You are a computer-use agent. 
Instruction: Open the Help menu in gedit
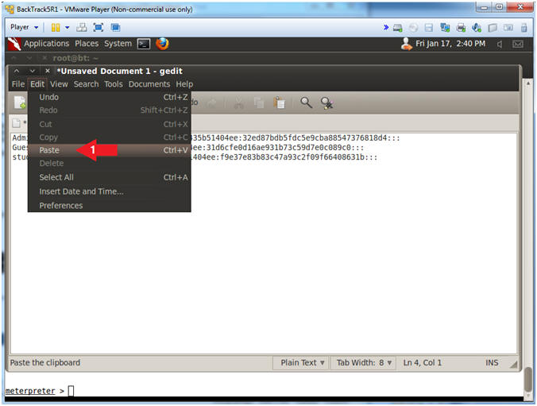(x=184, y=84)
